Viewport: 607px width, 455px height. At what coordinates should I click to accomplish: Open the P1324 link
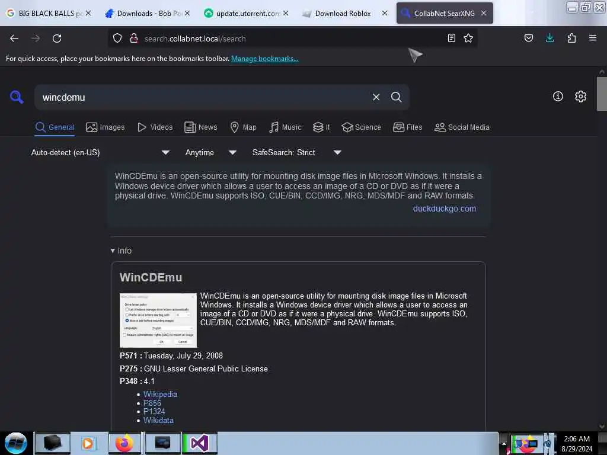click(154, 411)
